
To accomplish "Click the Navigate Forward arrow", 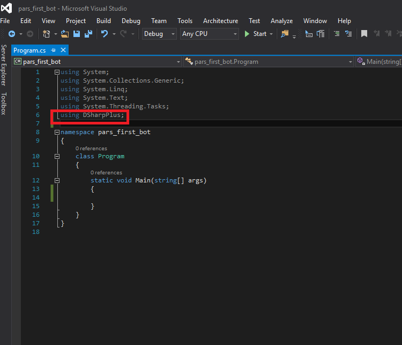I will [30, 34].
